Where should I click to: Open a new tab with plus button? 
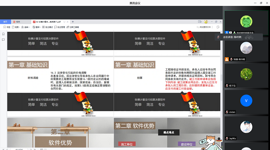(73, 22)
